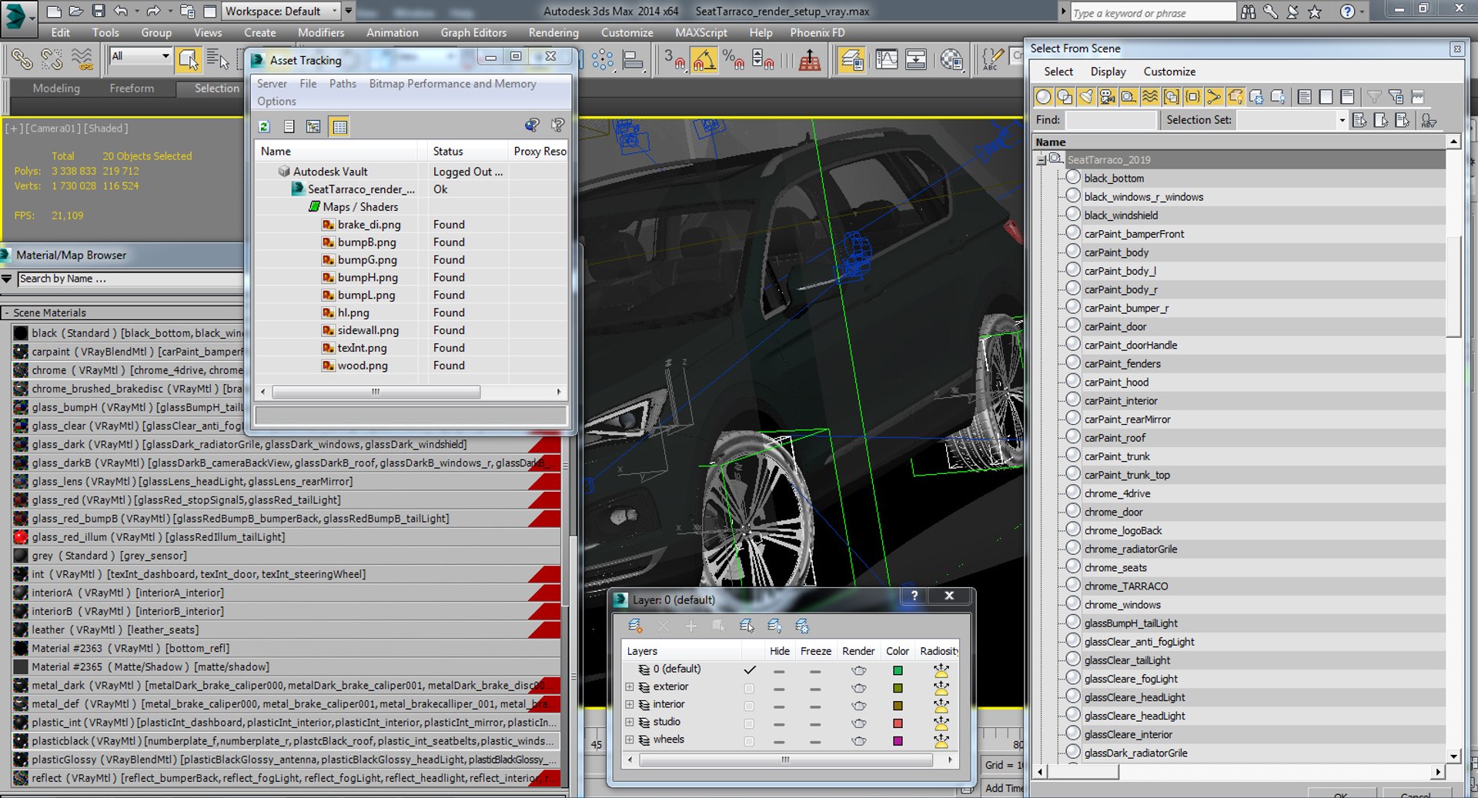Click the help button in the Layer dialog
The height and width of the screenshot is (798, 1478).
914,596
